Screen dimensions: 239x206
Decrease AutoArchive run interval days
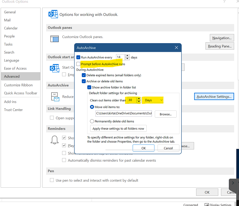[127, 59]
